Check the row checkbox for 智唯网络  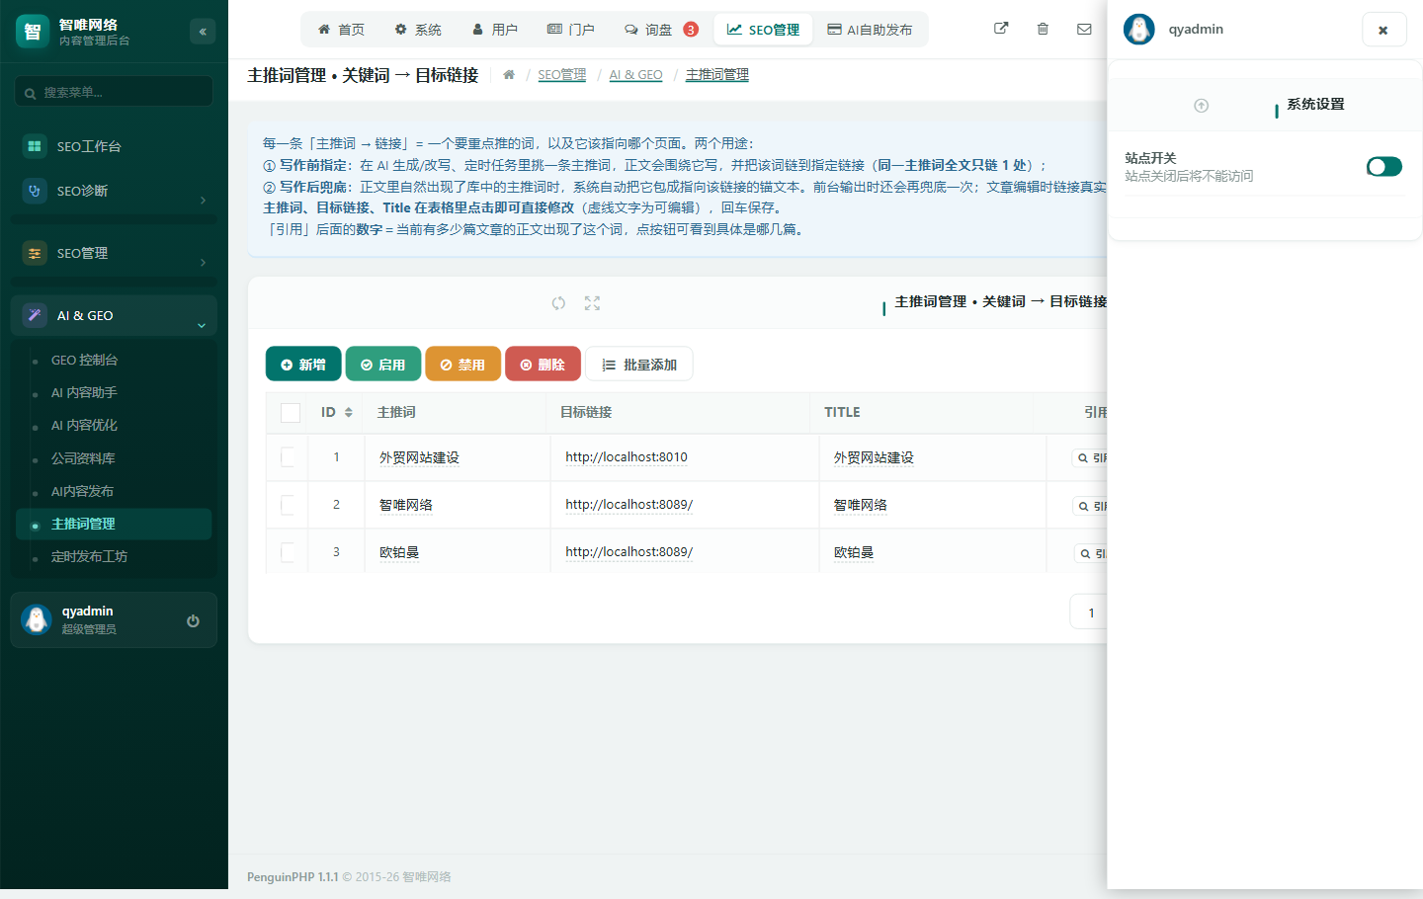[288, 505]
